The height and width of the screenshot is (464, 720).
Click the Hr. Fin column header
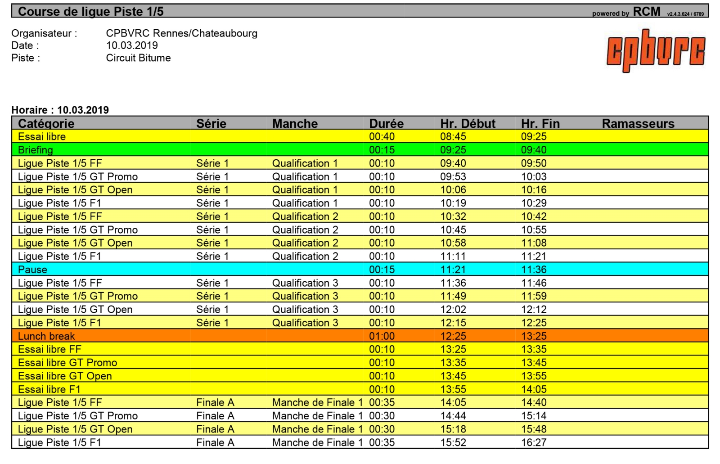(x=540, y=123)
